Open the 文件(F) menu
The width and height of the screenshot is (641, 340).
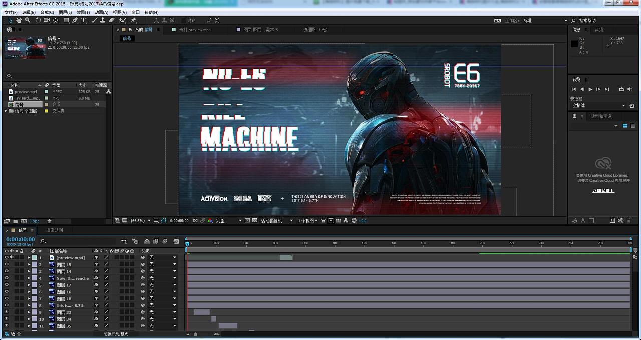(x=11, y=12)
